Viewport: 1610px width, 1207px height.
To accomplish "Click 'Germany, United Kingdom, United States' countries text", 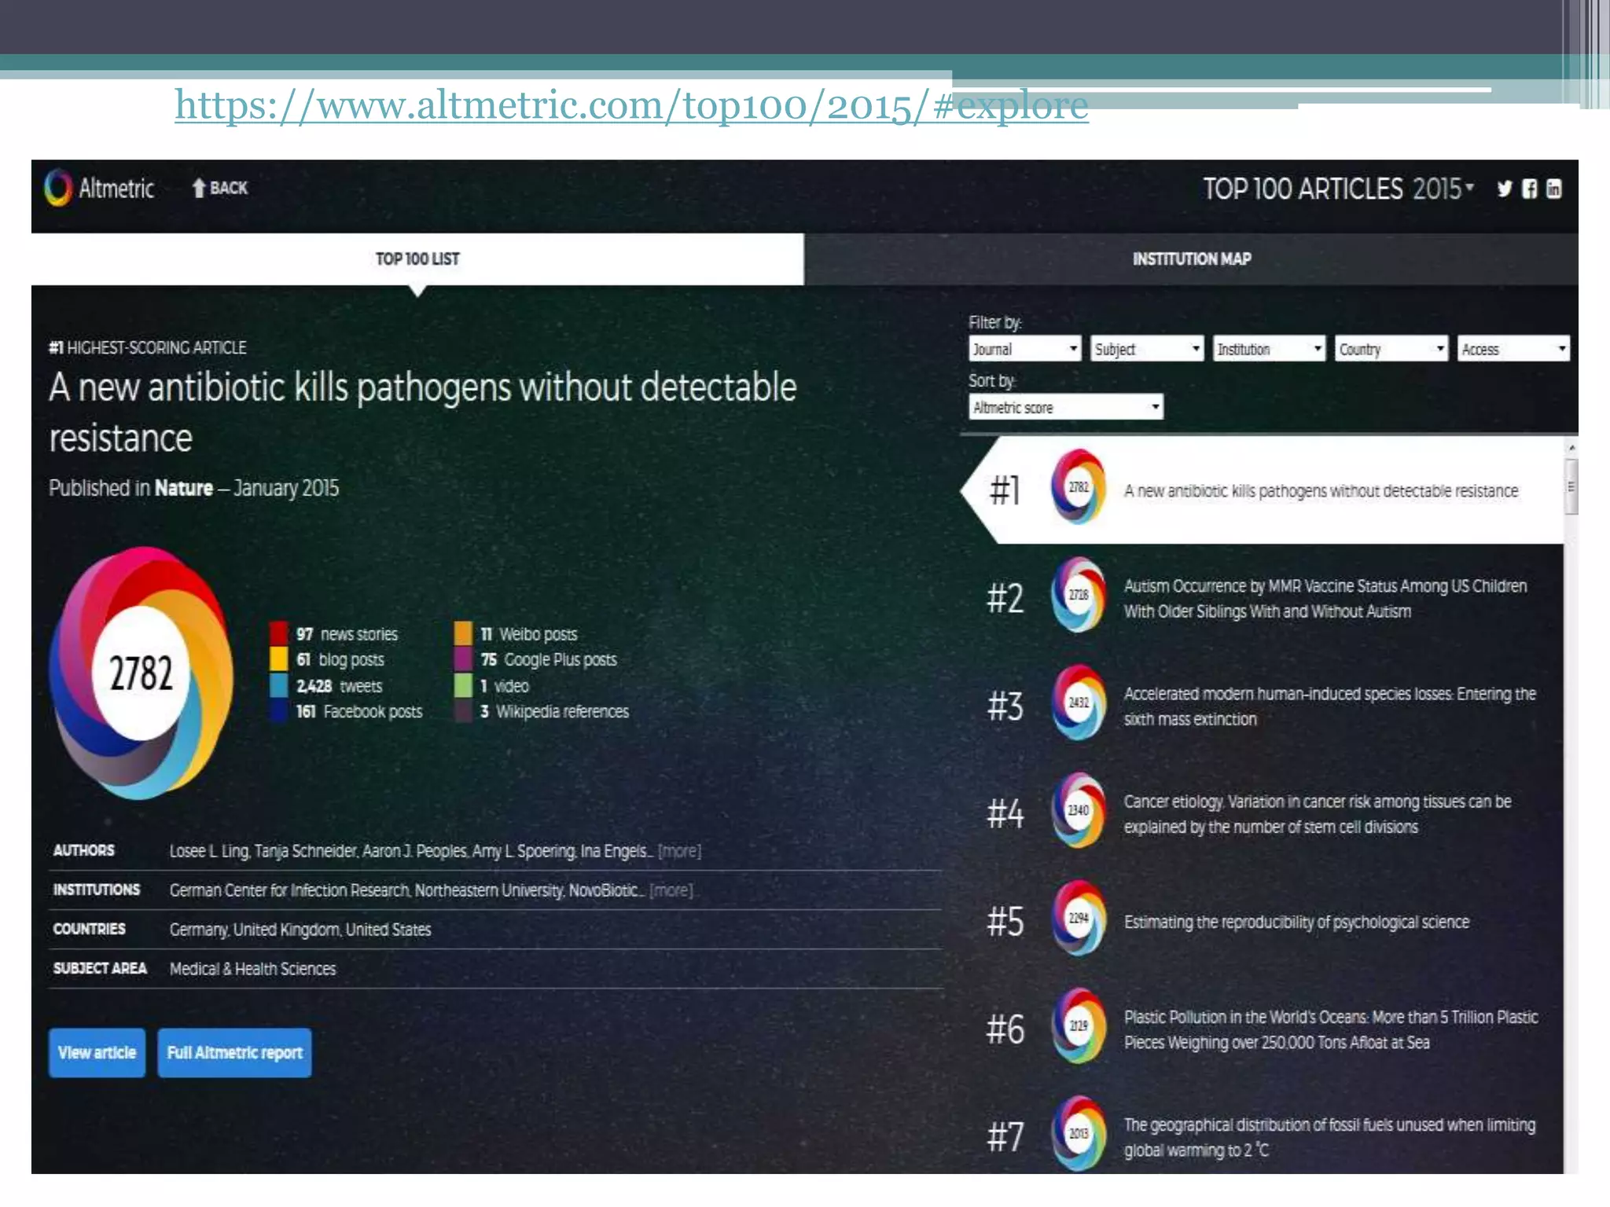I will (x=300, y=930).
